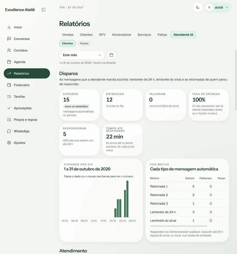Image resolution: width=237 pixels, height=254 pixels.
Task: Open the Financeiro page
Action: (27, 85)
